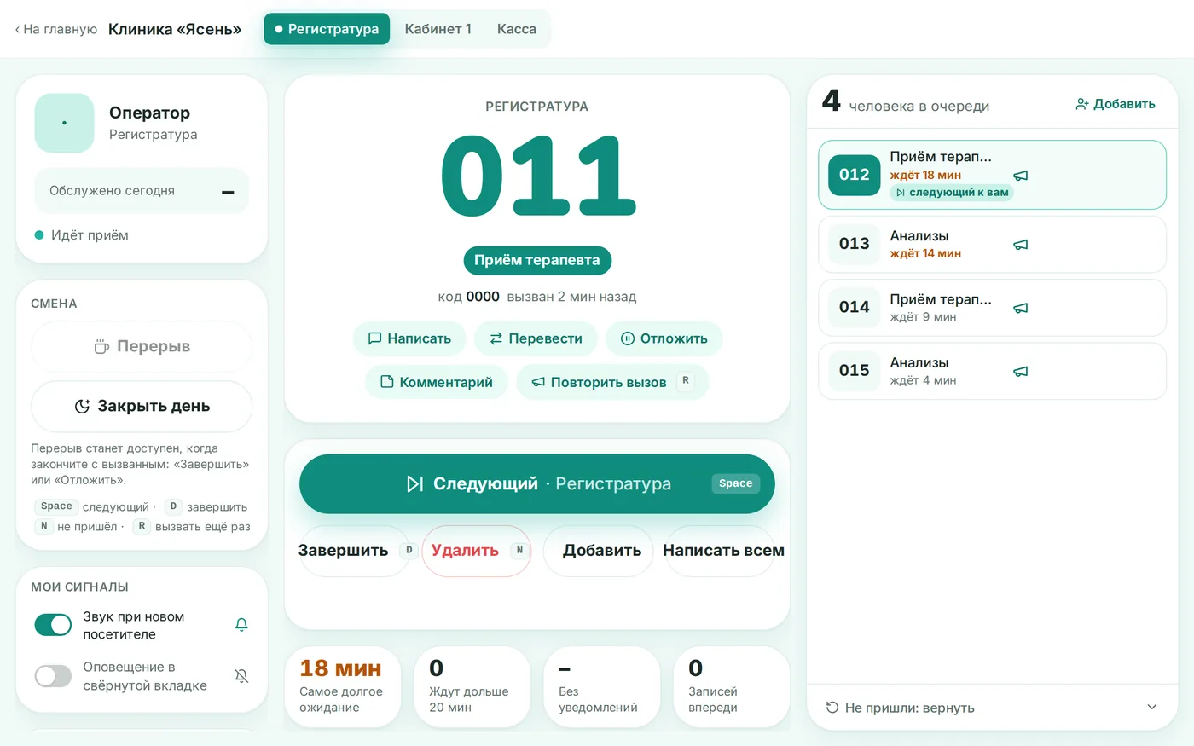Click the bell icon beside the sound signal
The width and height of the screenshot is (1194, 746).
point(241,625)
